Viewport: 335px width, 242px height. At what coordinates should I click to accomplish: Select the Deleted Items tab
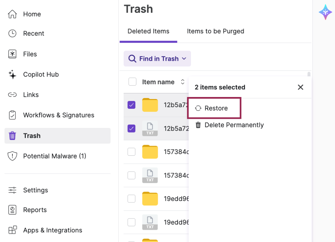pyautogui.click(x=148, y=31)
